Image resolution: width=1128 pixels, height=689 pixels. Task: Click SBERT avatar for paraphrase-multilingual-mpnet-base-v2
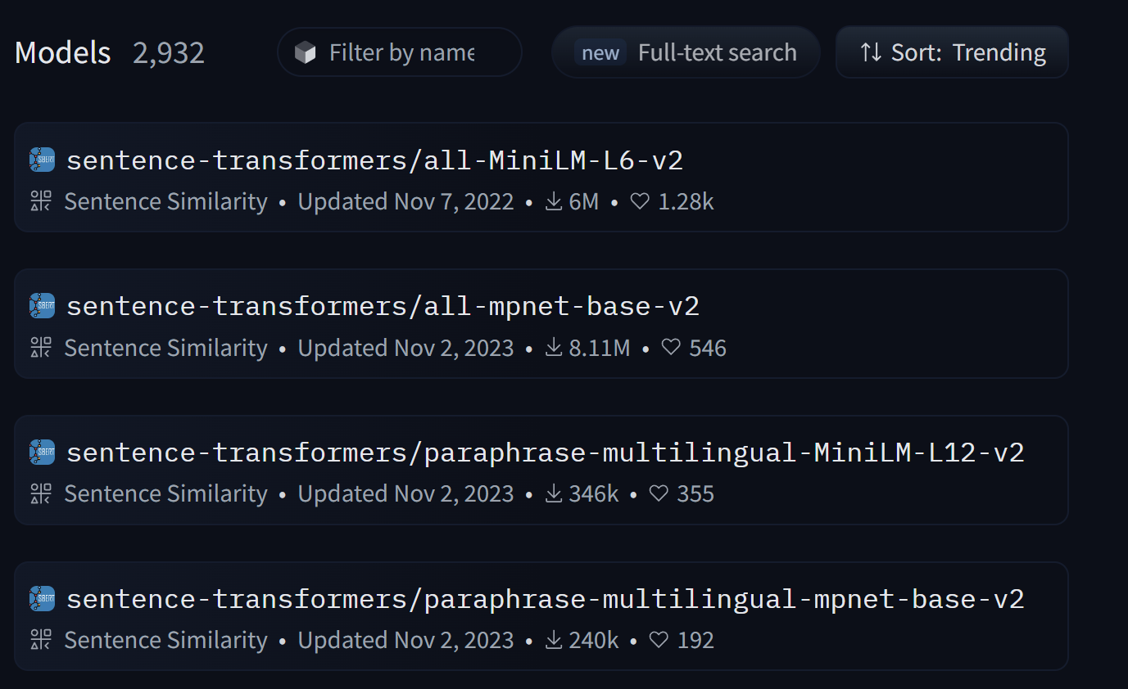pyautogui.click(x=42, y=598)
